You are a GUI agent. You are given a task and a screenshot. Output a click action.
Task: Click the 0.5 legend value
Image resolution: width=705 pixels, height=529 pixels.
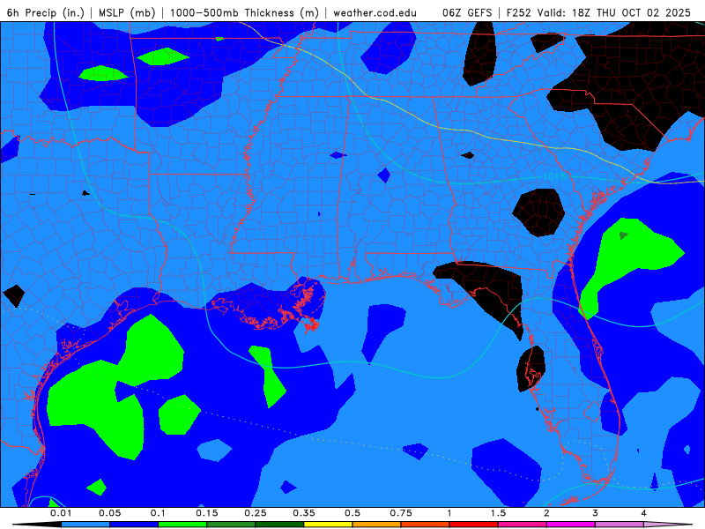(352, 513)
